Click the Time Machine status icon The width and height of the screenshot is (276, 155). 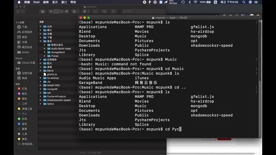(x=183, y=2)
